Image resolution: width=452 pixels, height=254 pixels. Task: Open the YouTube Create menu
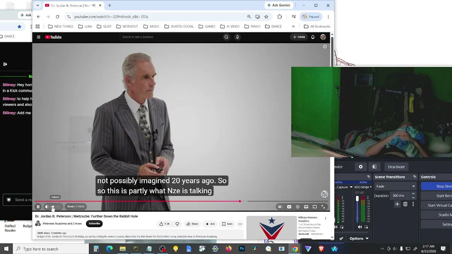pyautogui.click(x=299, y=37)
